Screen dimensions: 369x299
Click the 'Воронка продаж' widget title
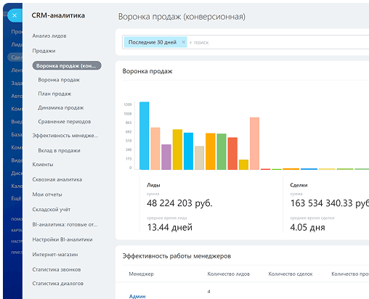pos(147,71)
